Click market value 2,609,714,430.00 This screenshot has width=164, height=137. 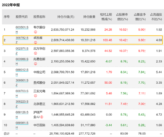63,40
